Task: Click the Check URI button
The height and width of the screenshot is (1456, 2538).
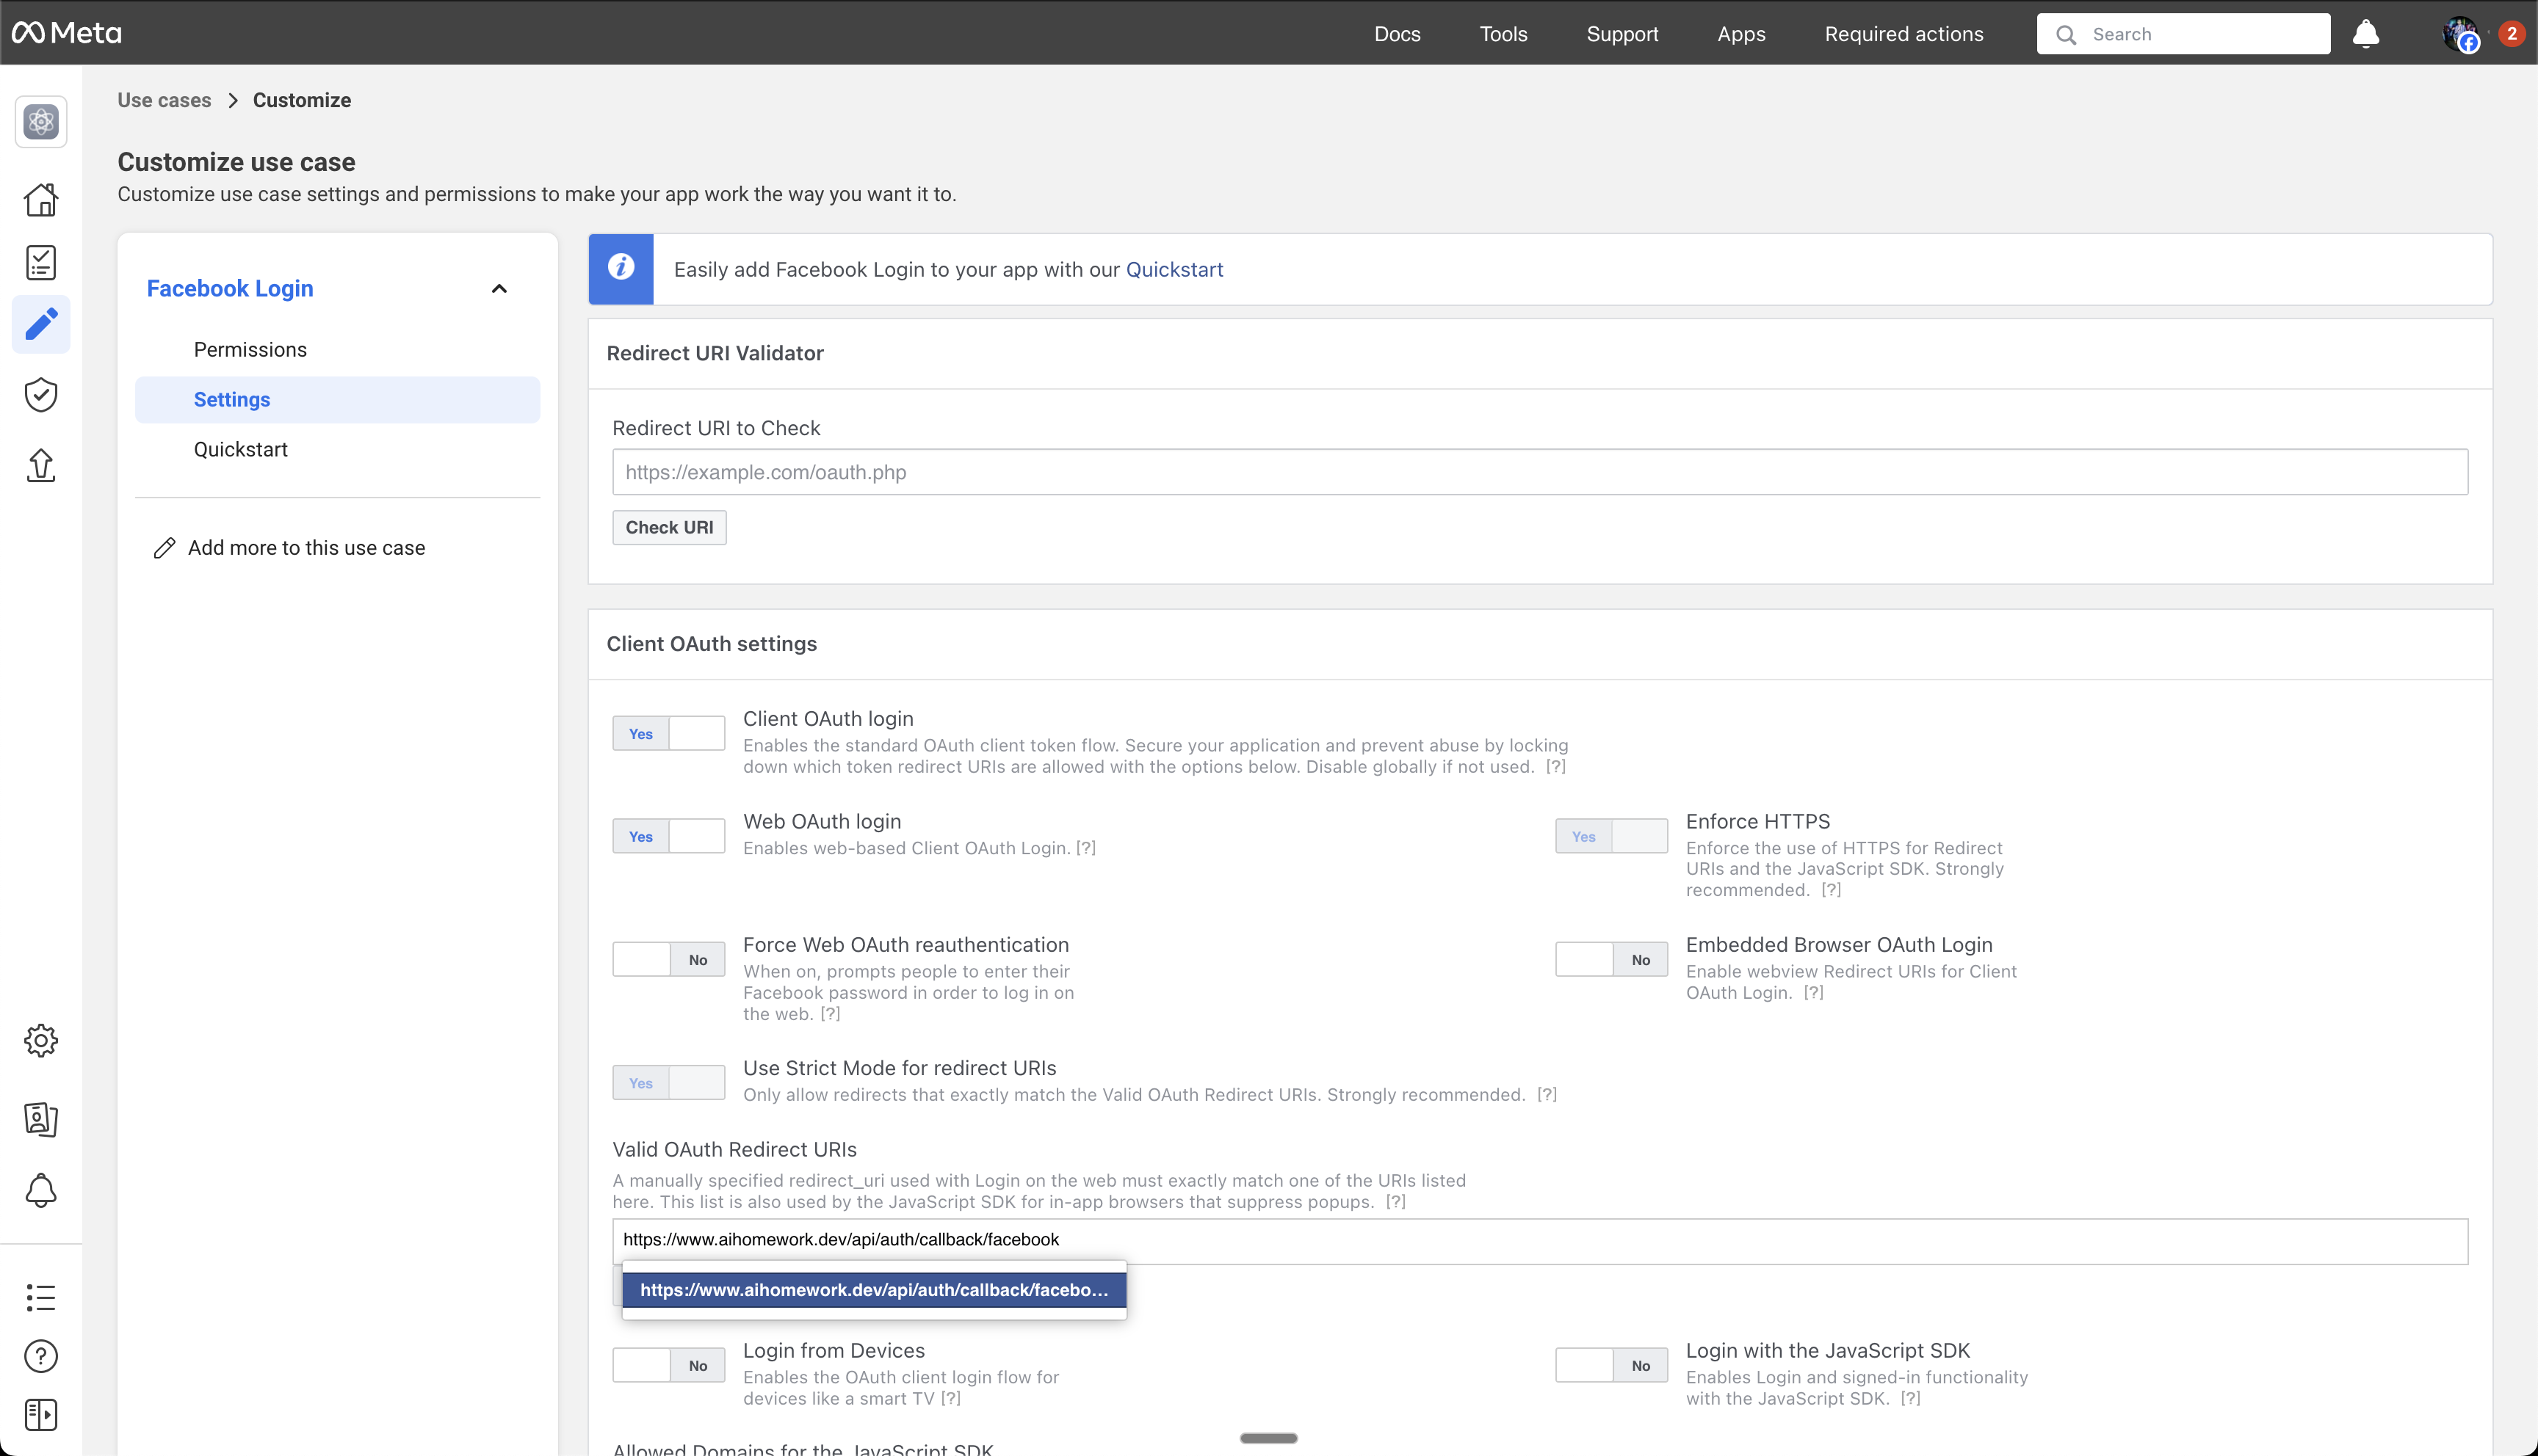Action: [669, 527]
